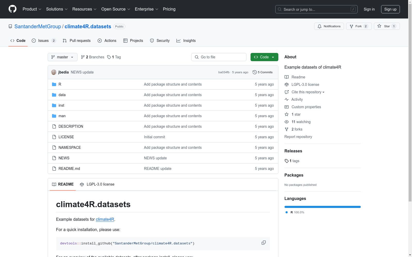
Task: Click the NAMESPACE file icon
Action: click(54, 148)
